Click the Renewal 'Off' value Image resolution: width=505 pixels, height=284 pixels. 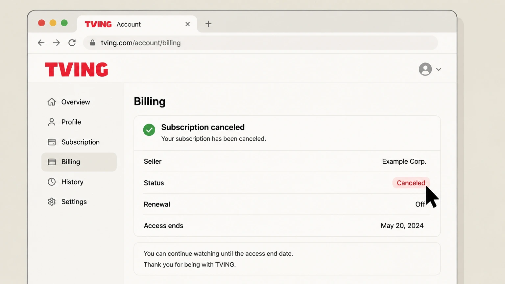click(x=420, y=204)
